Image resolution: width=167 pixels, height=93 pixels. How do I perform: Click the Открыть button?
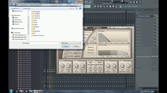click(66, 46)
